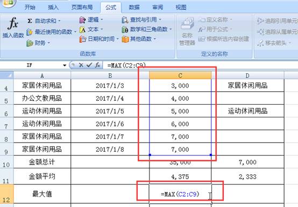Click the cell labeled 最大值
Screen dimensions: 298x207
click(x=42, y=194)
